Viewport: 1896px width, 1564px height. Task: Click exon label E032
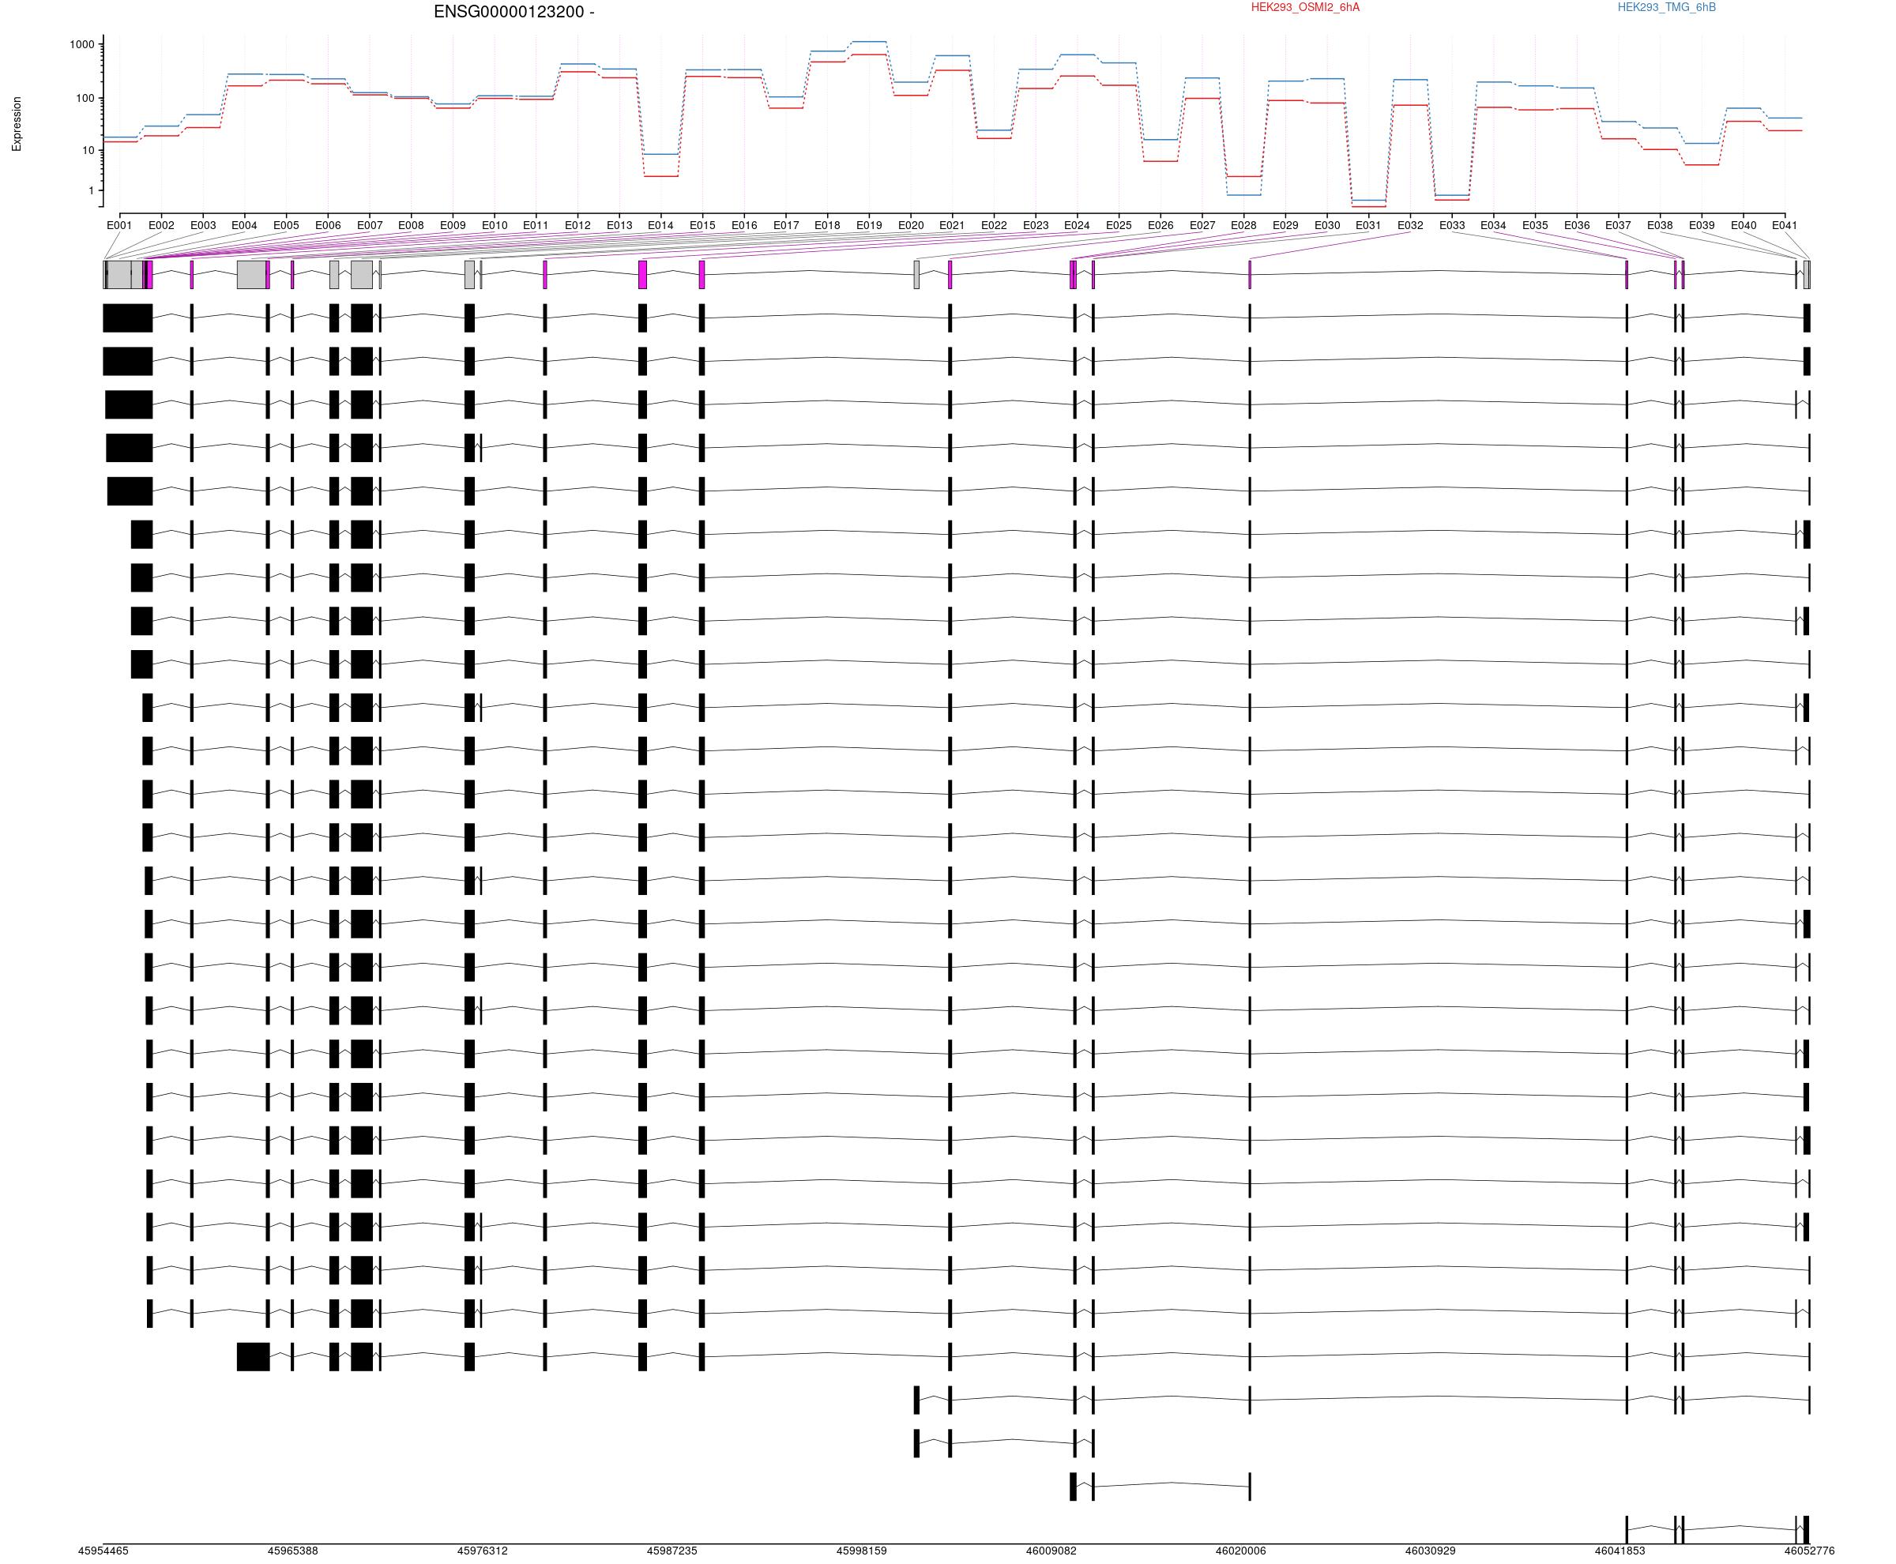[x=1410, y=225]
